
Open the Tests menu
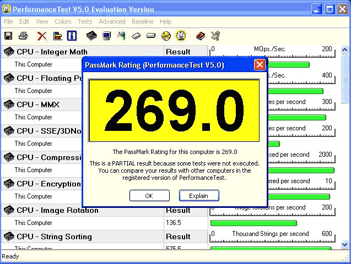[x=85, y=21]
